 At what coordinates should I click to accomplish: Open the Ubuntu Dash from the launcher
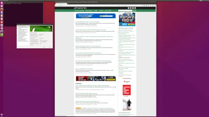tap(2, 3)
